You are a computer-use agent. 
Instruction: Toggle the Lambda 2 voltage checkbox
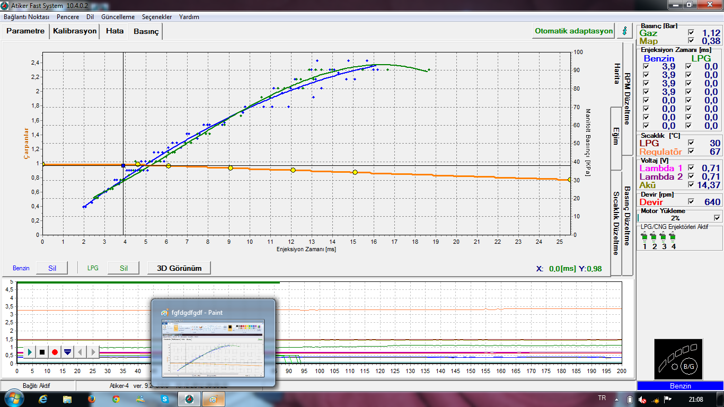point(691,176)
